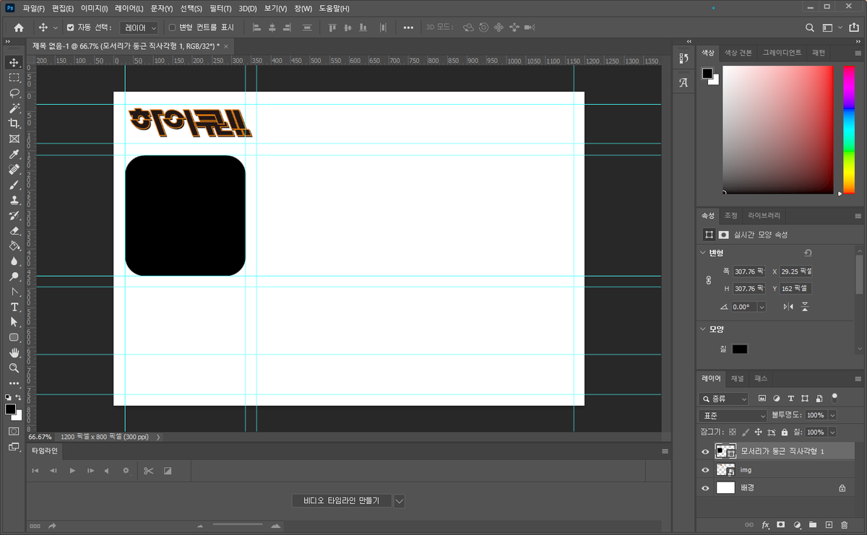
Task: Click the reset transform arrow button
Action: 808,253
